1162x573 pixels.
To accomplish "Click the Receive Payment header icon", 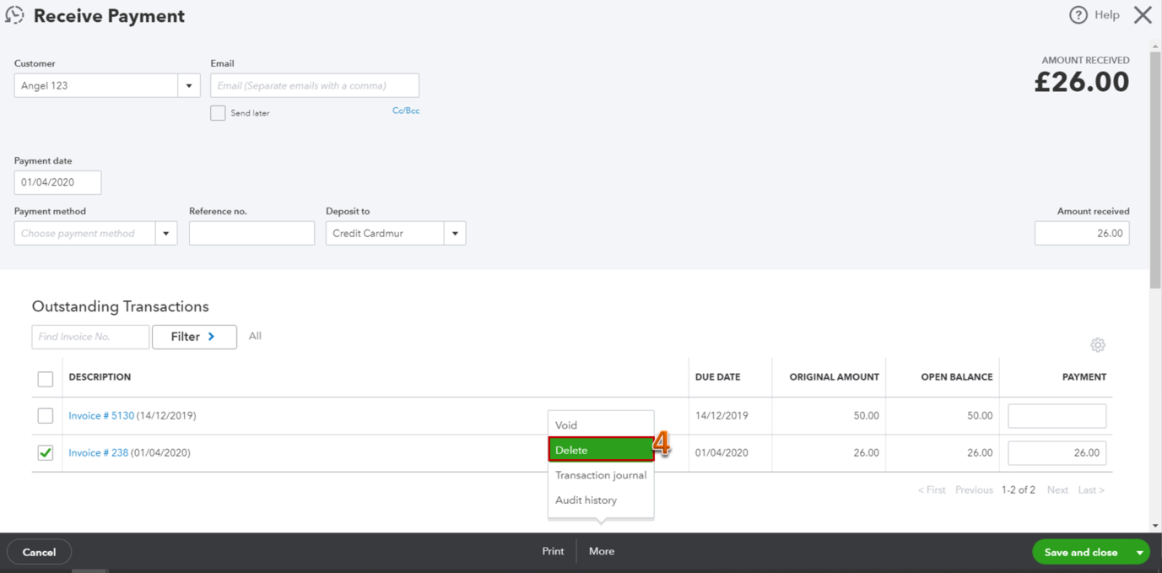I will pos(14,14).
